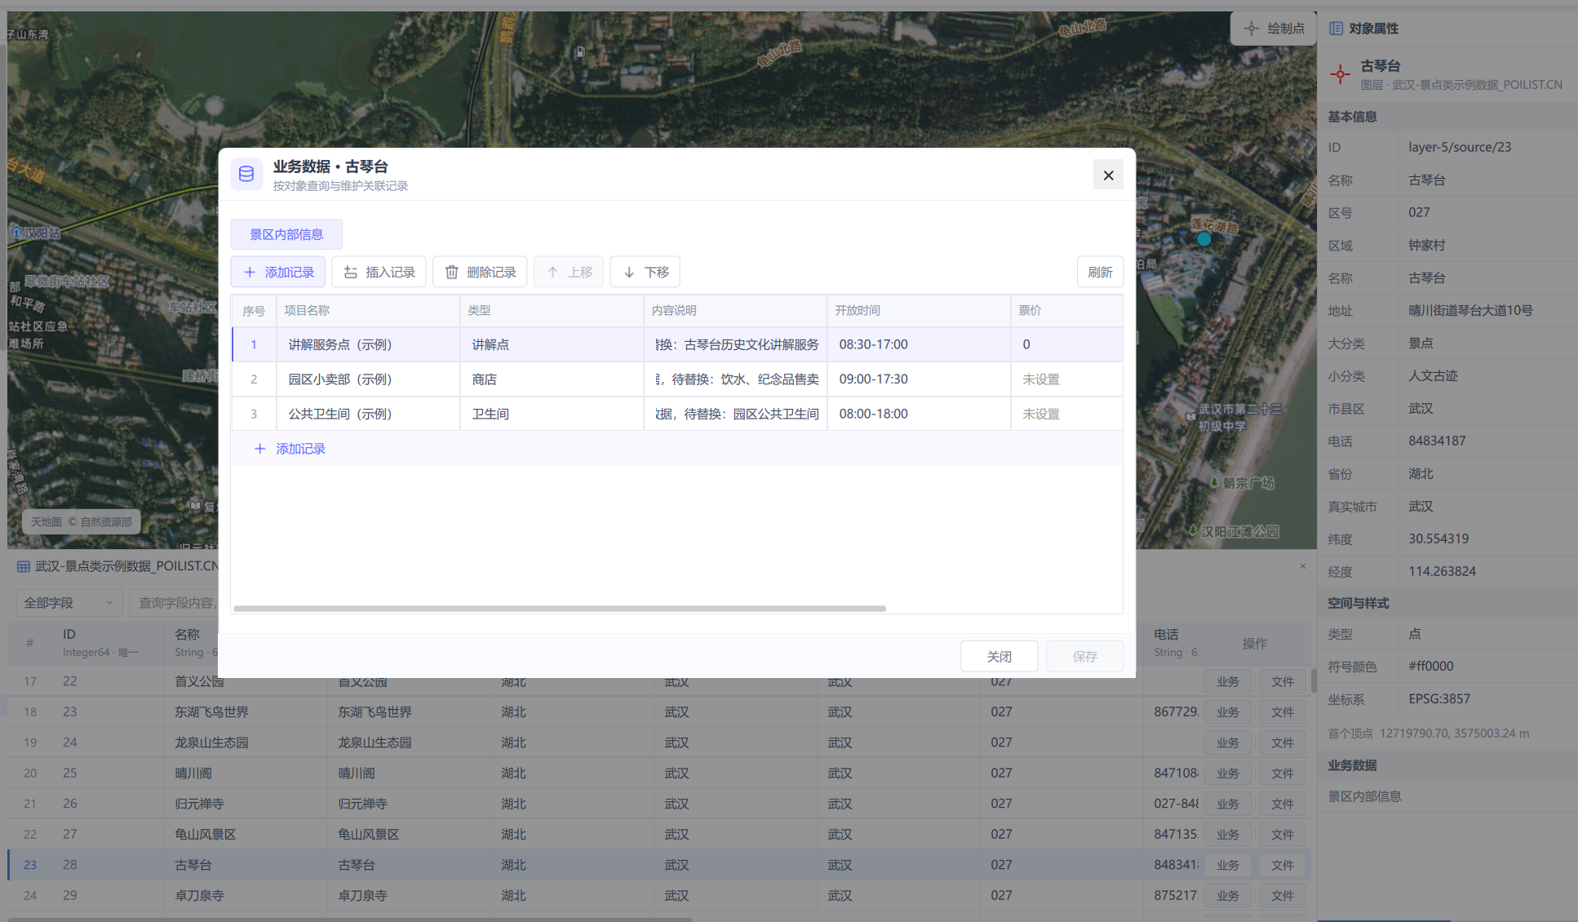Click the database icon in the dialog header
The image size is (1578, 922).
246,174
